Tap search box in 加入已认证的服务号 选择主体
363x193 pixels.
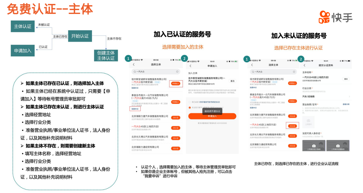[156, 72]
